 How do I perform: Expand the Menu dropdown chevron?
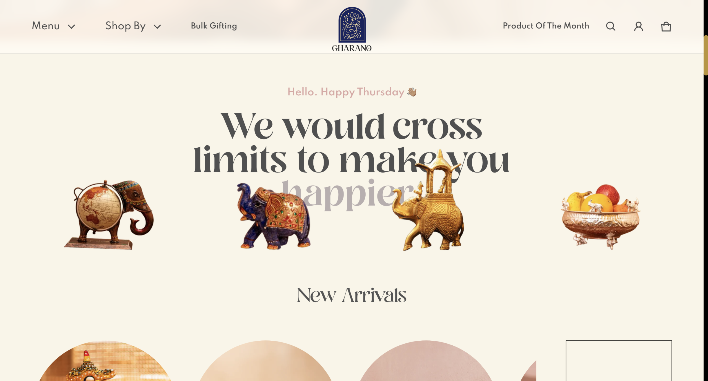point(72,27)
